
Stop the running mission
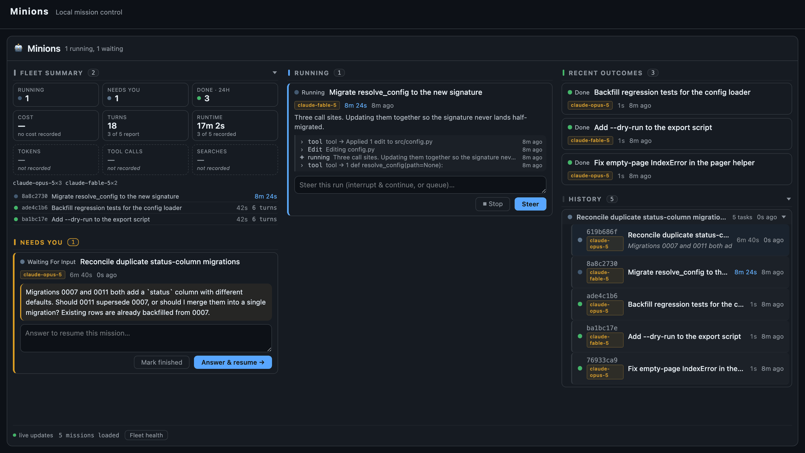(x=493, y=204)
